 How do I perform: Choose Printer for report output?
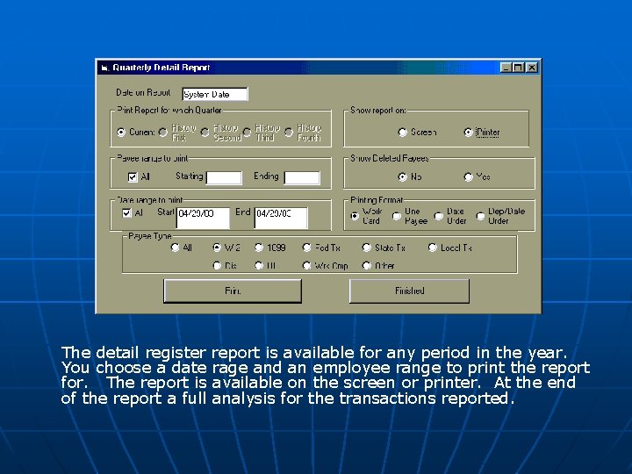pyautogui.click(x=468, y=133)
